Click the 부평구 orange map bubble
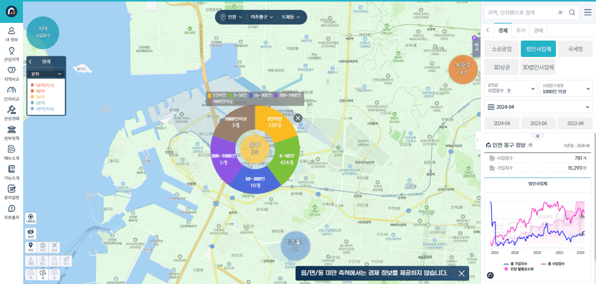The height and width of the screenshot is (284, 596). 463,68
